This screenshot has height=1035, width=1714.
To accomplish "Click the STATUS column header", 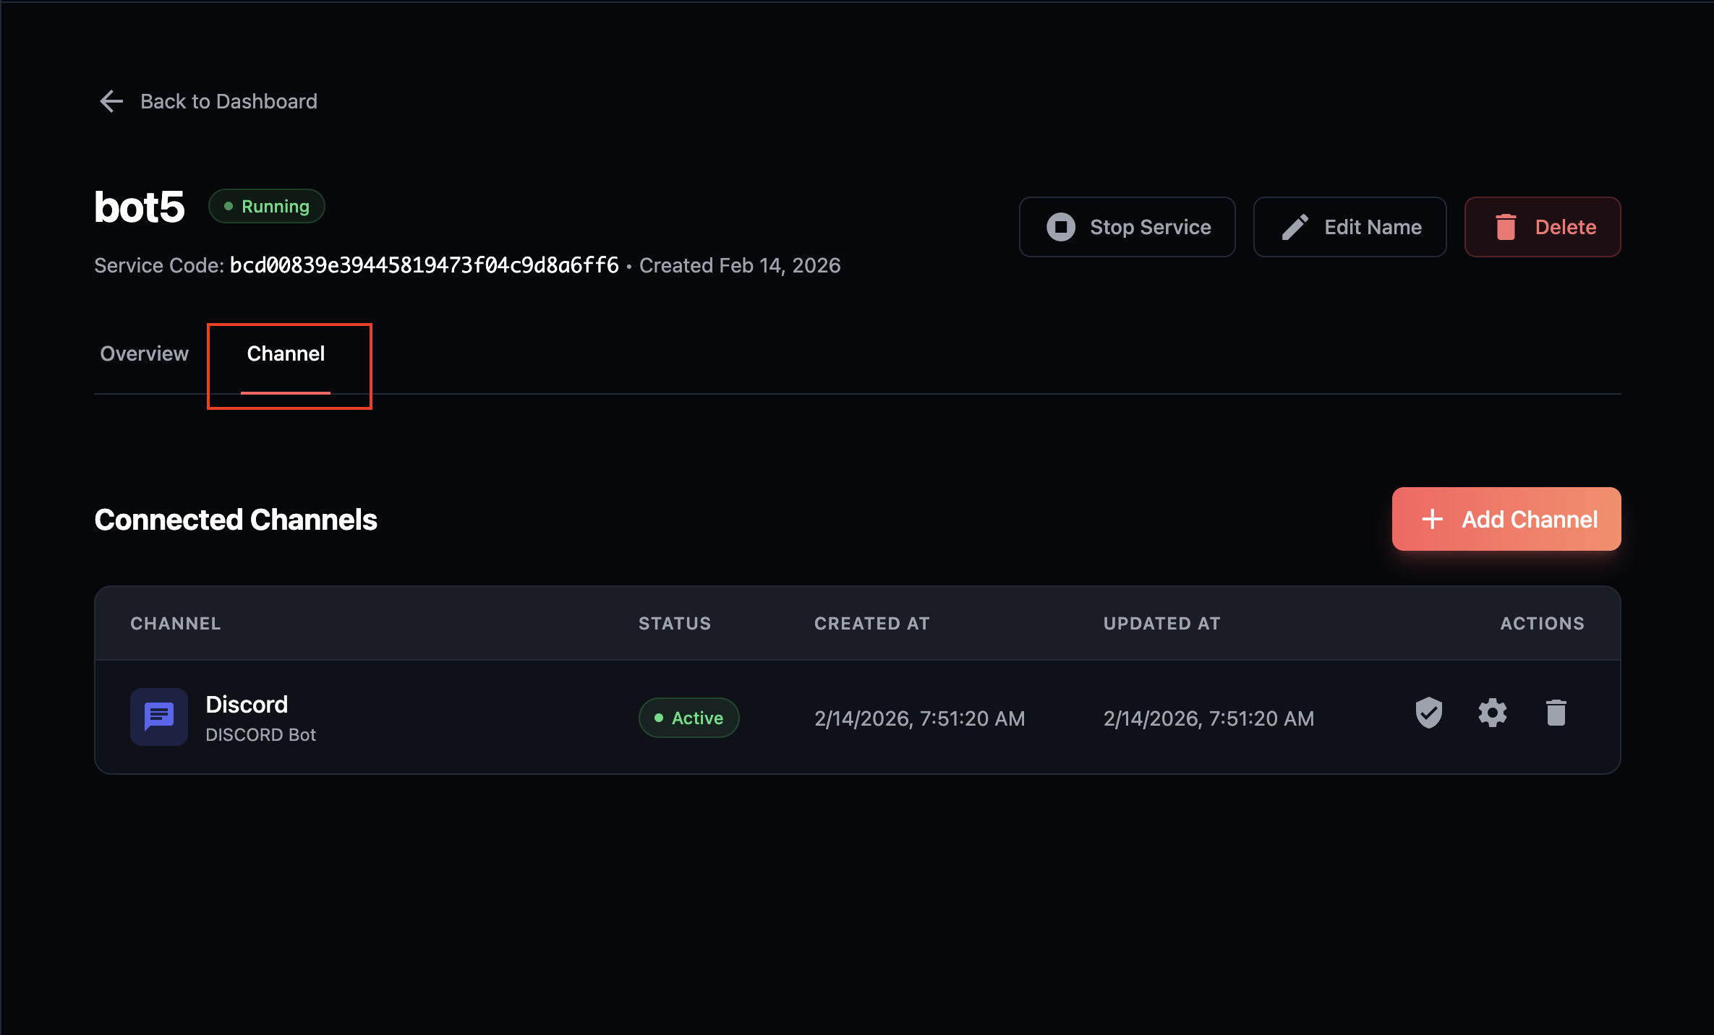I will [x=675, y=623].
